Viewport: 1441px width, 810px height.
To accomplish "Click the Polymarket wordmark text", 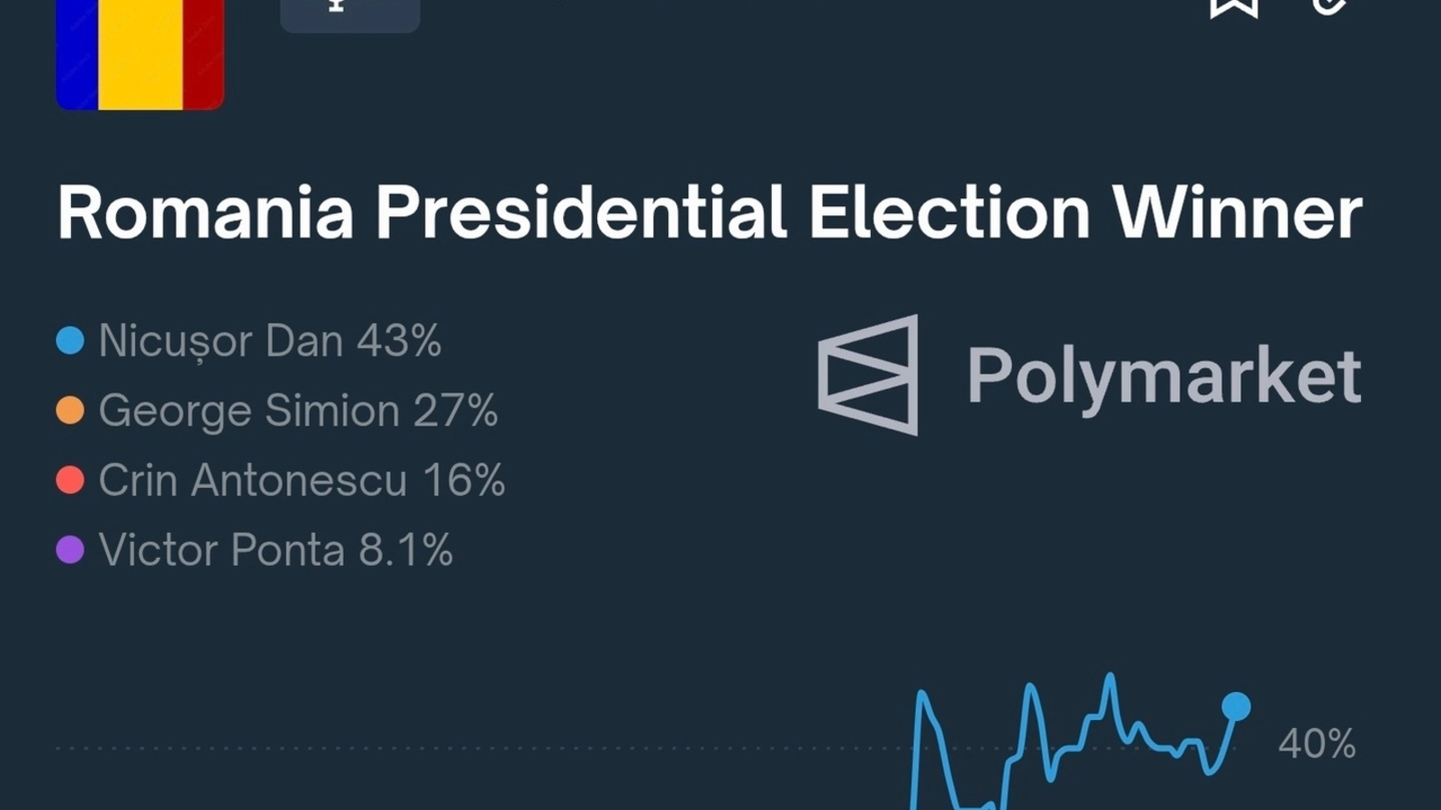I will click(1163, 375).
